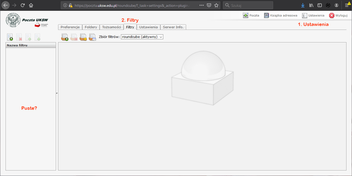
Task: Click the browser forward arrow
Action: click(14, 5)
